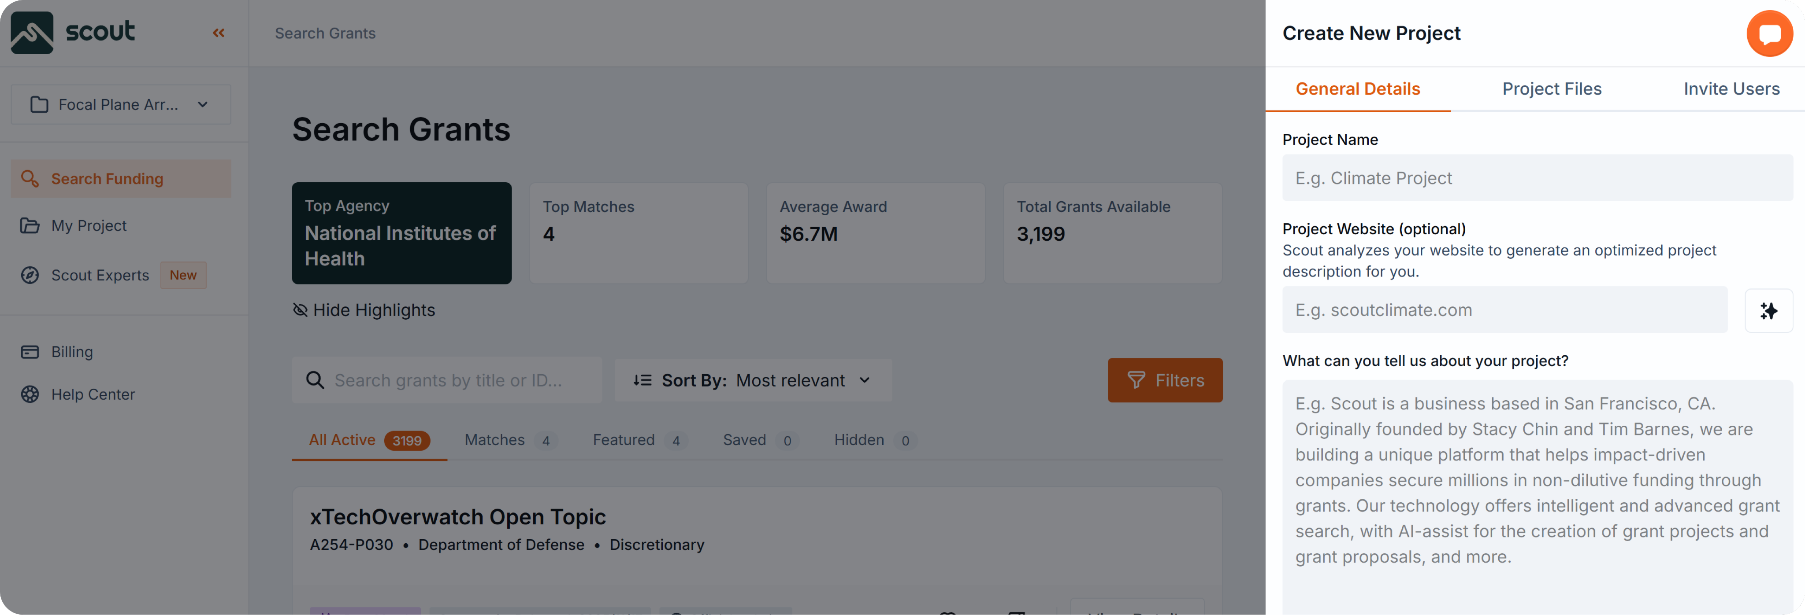Collapse sidebar with double chevron icon
The width and height of the screenshot is (1805, 615).
coord(219,33)
